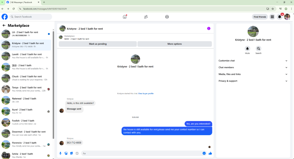Click the house is still available message
294x159 pixels.
pos(167,131)
